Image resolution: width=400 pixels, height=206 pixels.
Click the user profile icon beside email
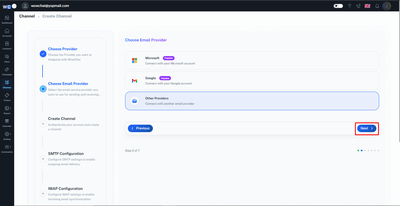point(25,6)
